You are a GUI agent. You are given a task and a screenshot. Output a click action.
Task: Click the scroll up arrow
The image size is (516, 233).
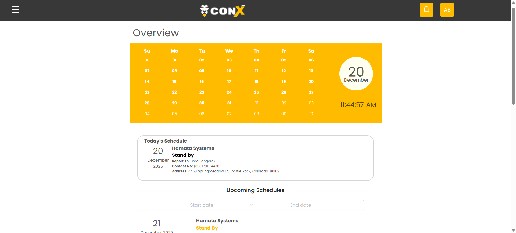(513, 2)
